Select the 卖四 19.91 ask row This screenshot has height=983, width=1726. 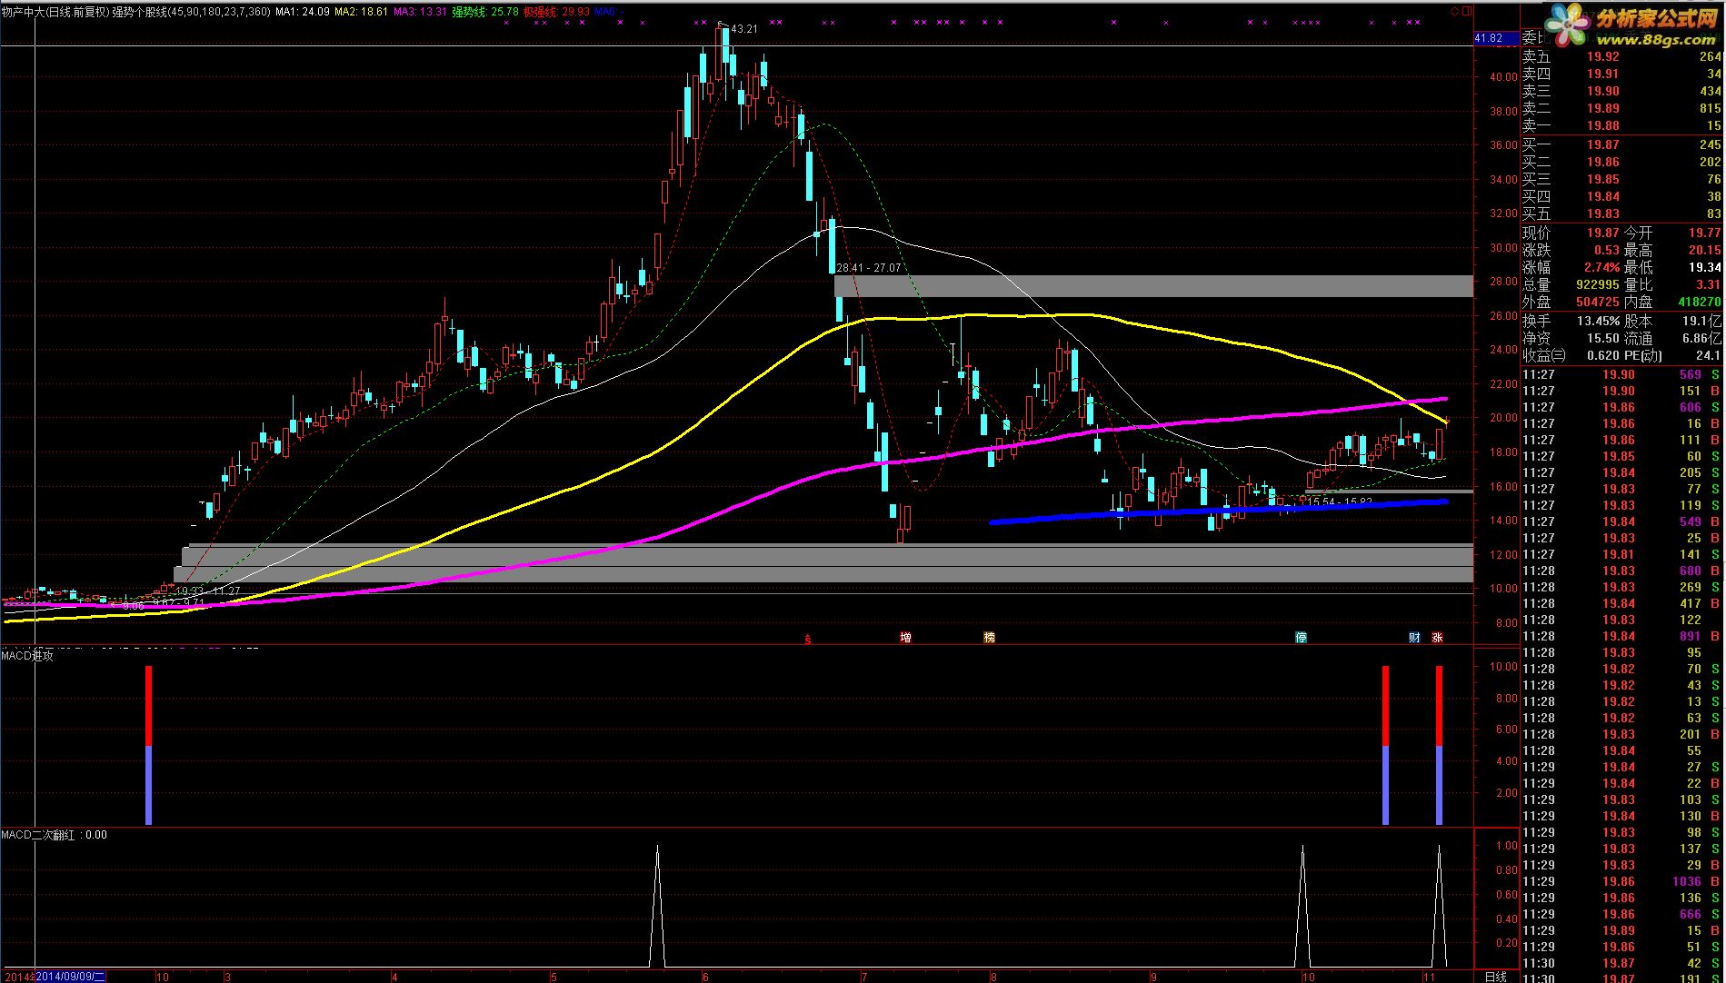pyautogui.click(x=1622, y=74)
